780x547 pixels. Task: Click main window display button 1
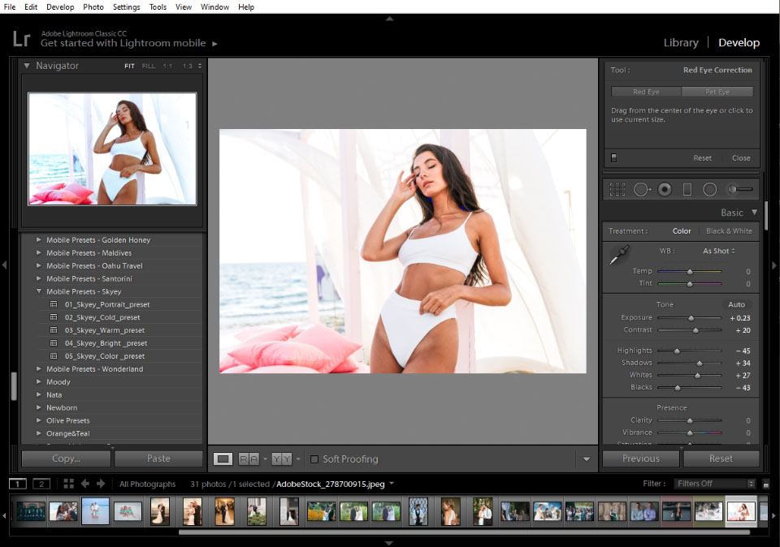[18, 484]
